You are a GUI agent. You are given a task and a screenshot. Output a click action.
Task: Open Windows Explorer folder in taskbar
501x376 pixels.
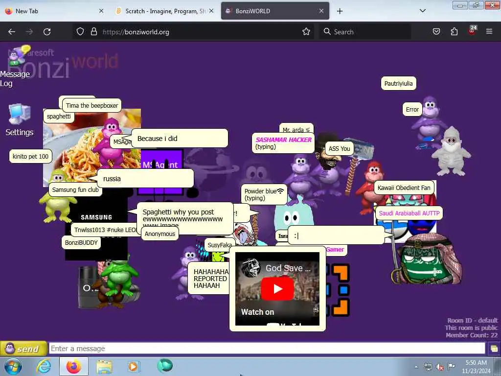[104, 367]
